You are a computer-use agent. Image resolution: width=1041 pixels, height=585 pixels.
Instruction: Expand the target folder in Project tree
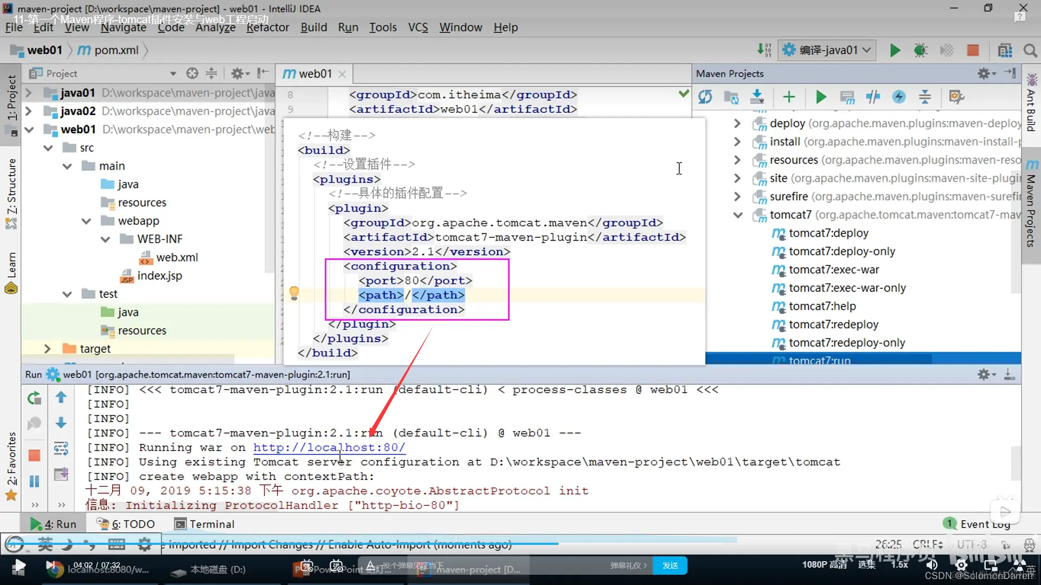click(47, 349)
